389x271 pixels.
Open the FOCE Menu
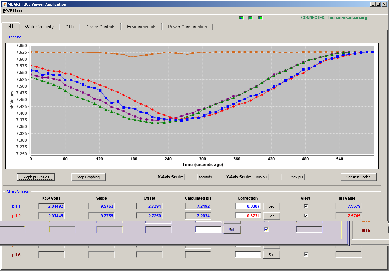click(x=12, y=11)
